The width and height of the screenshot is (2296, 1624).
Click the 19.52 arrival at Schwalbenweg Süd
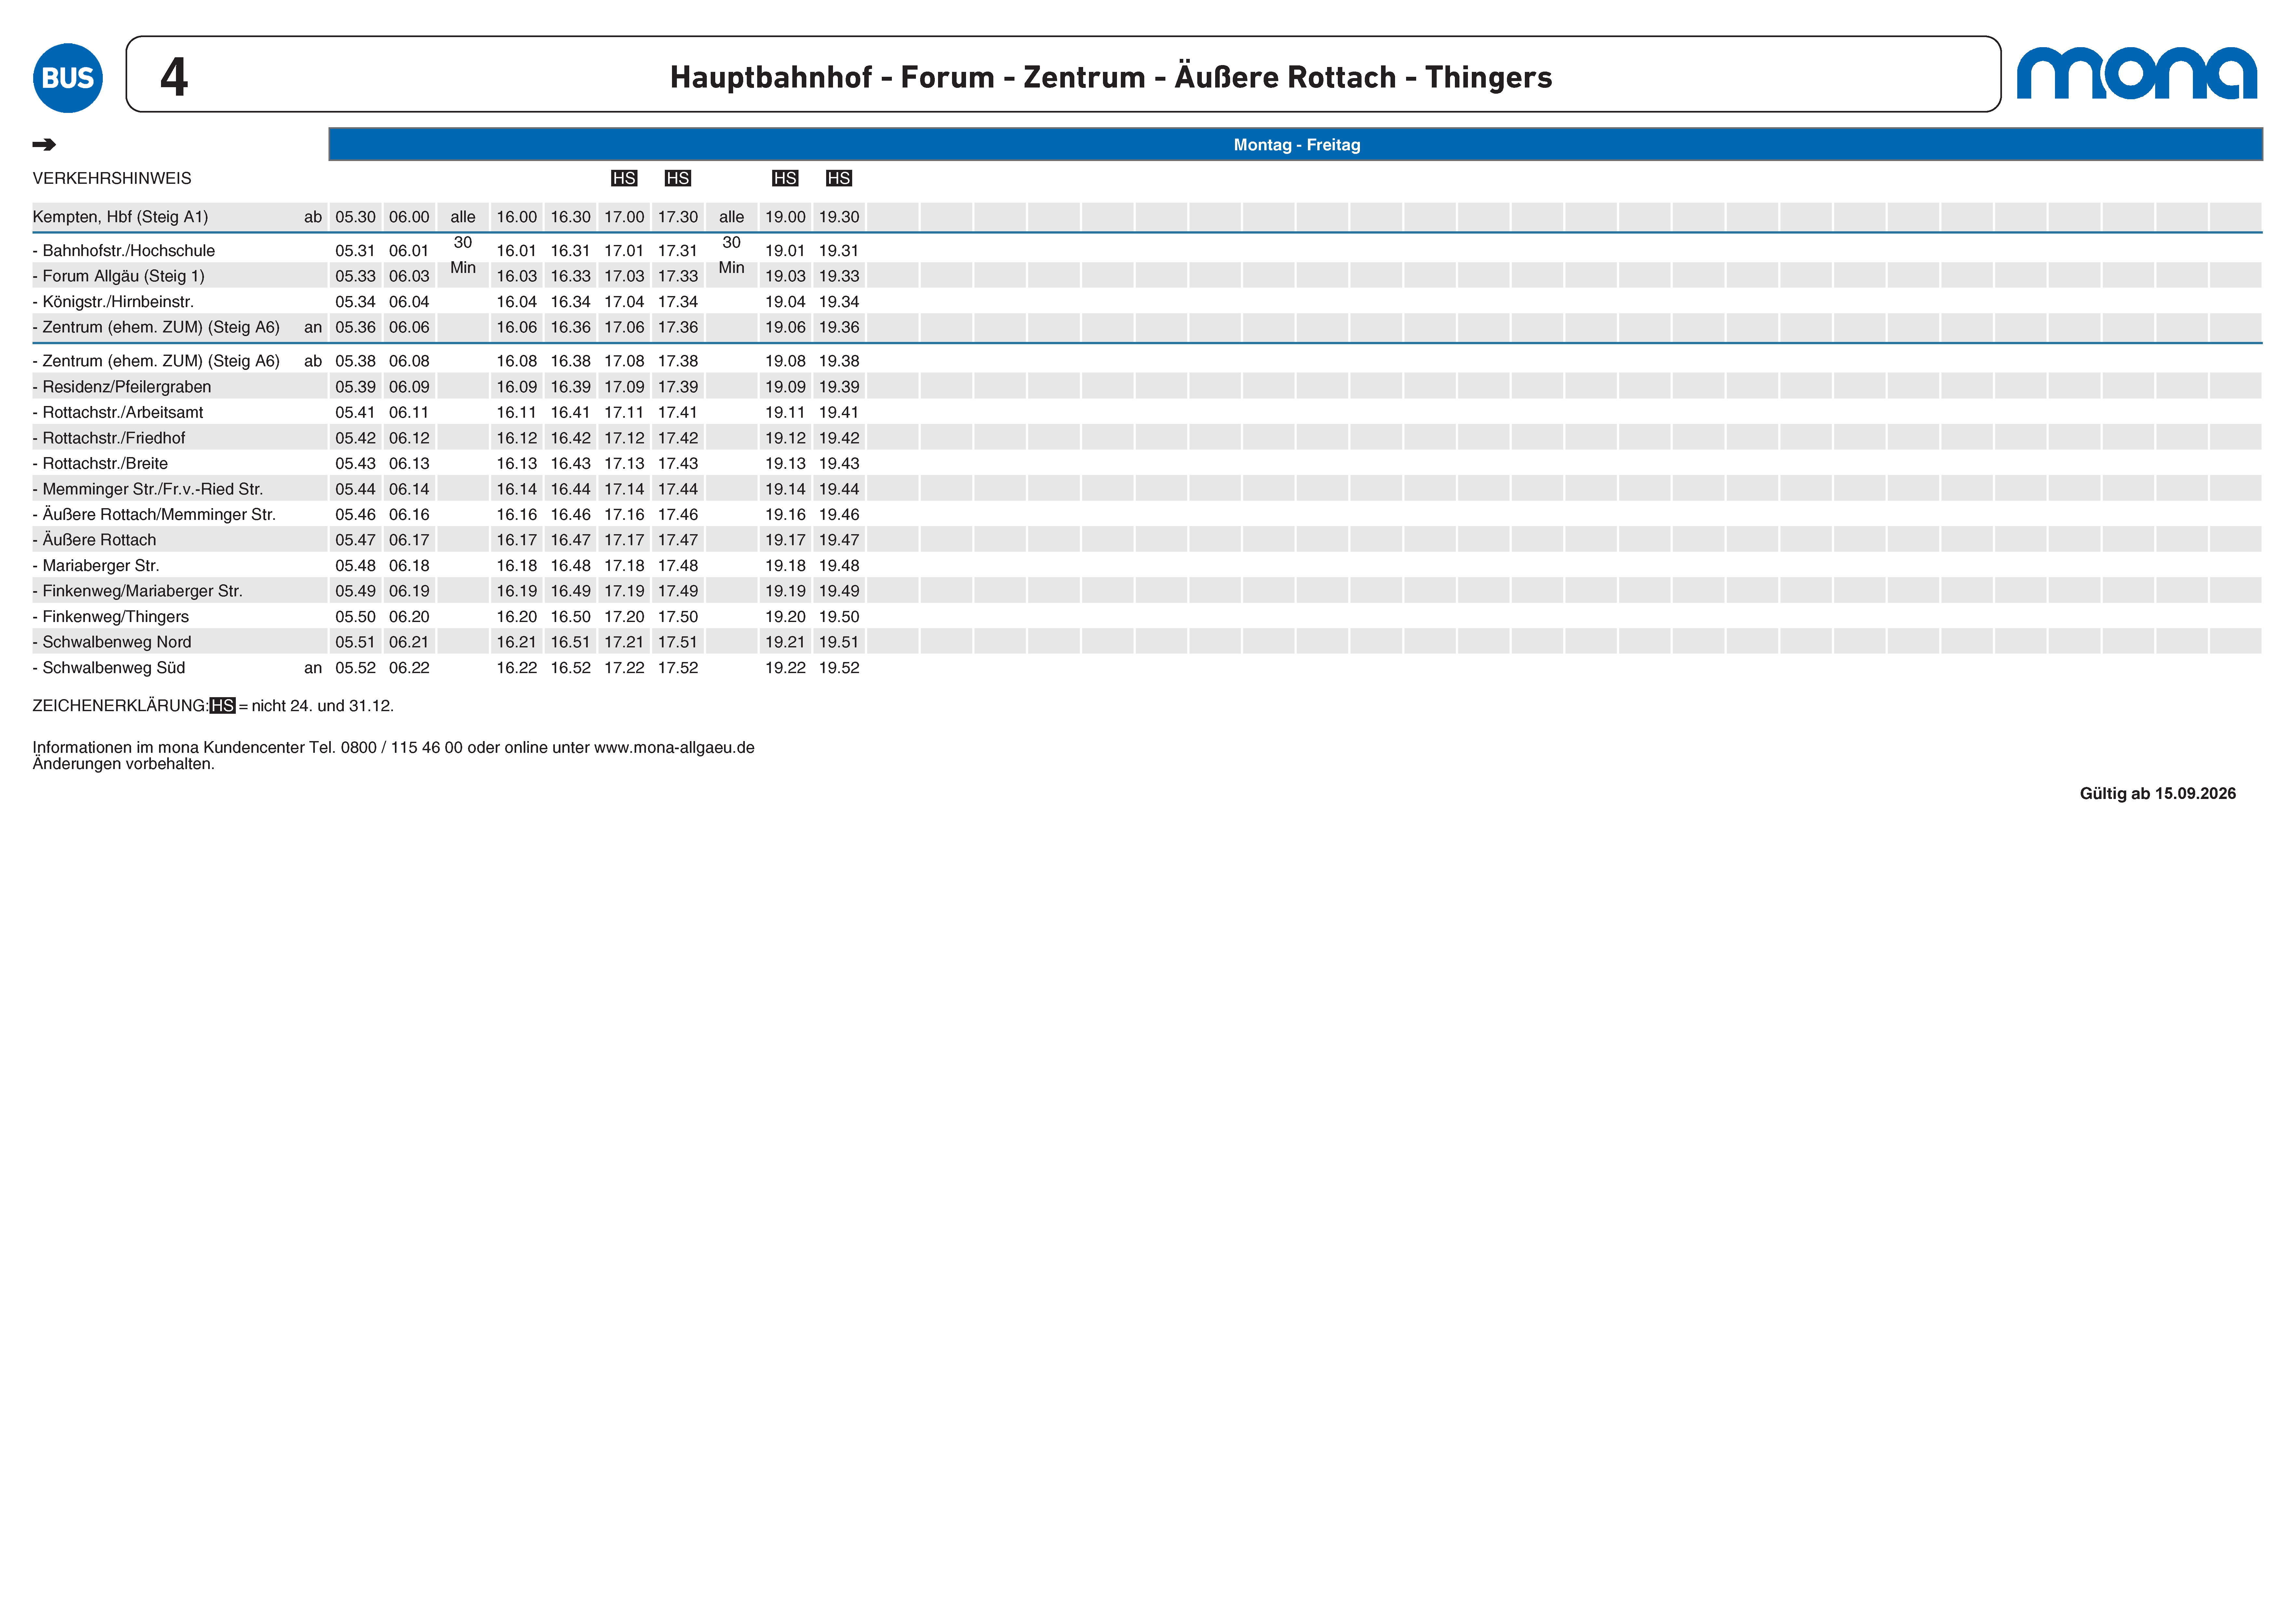(839, 668)
